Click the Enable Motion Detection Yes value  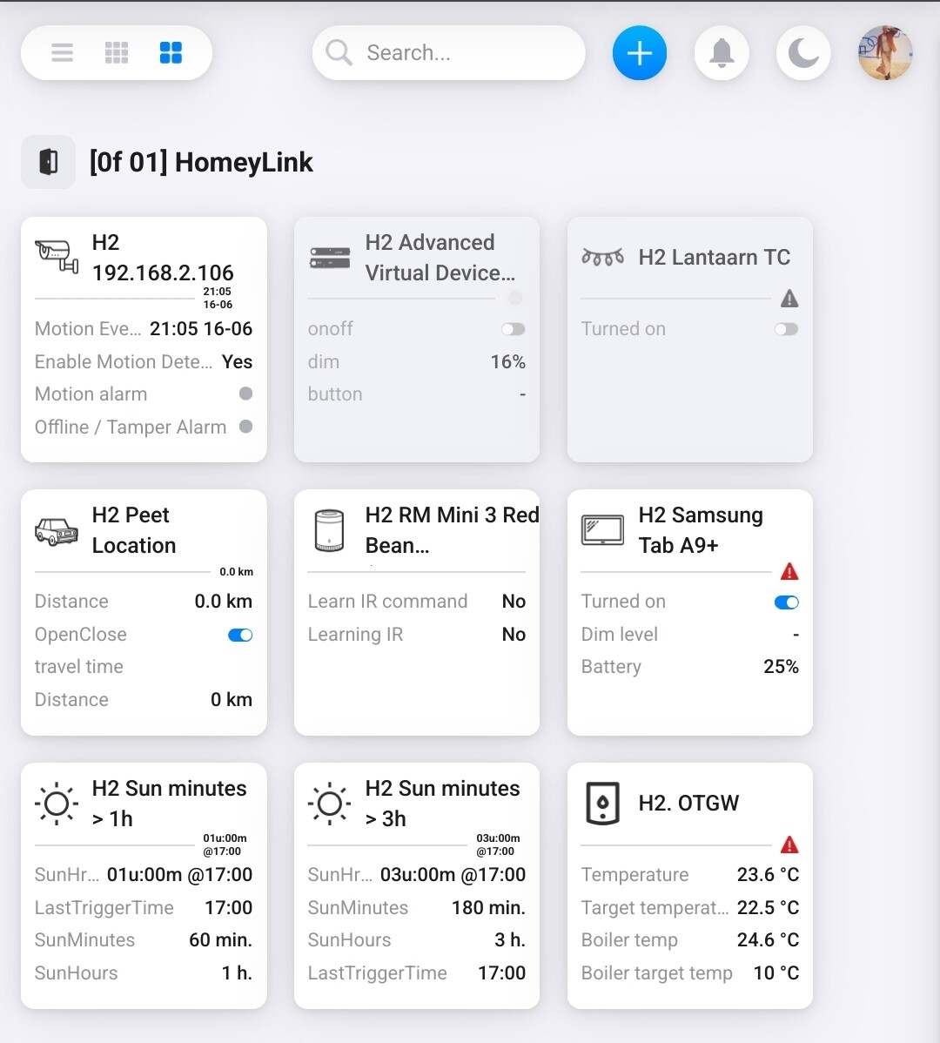coord(238,362)
